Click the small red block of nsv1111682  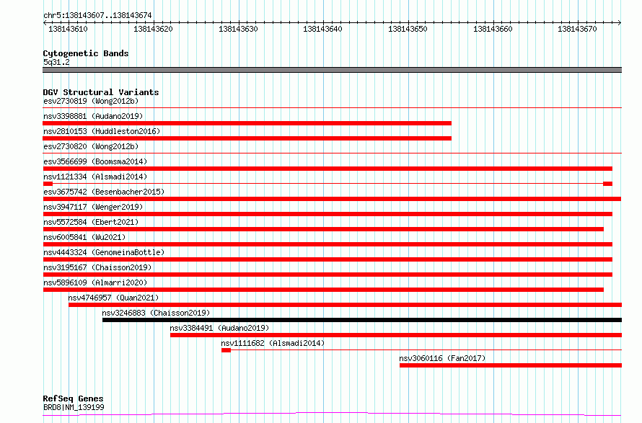pos(226,350)
